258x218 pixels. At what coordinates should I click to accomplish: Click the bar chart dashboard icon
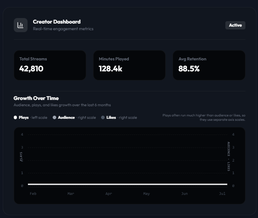(20, 25)
